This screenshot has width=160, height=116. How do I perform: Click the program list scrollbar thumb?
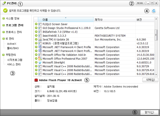pyautogui.click(x=156, y=35)
